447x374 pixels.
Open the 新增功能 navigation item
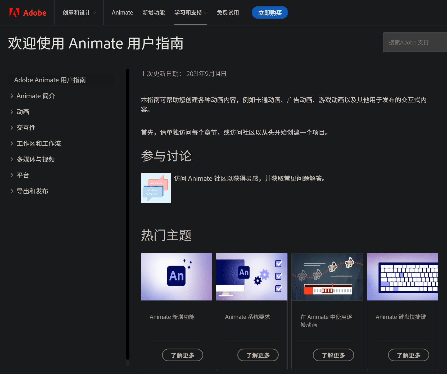(x=154, y=12)
